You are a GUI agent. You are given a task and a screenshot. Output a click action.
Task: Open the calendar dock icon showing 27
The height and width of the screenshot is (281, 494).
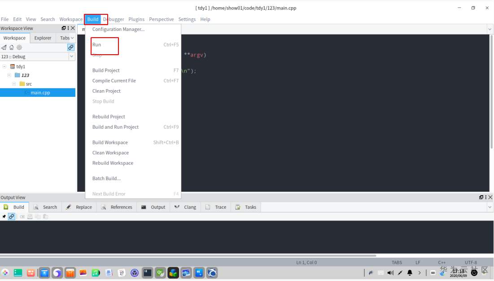pos(122,272)
